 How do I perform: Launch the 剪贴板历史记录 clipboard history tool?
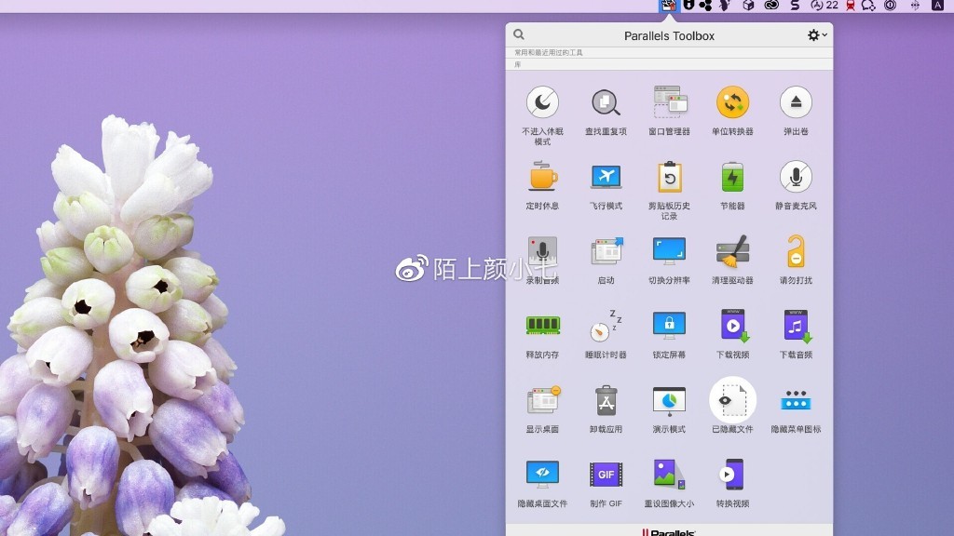(669, 179)
